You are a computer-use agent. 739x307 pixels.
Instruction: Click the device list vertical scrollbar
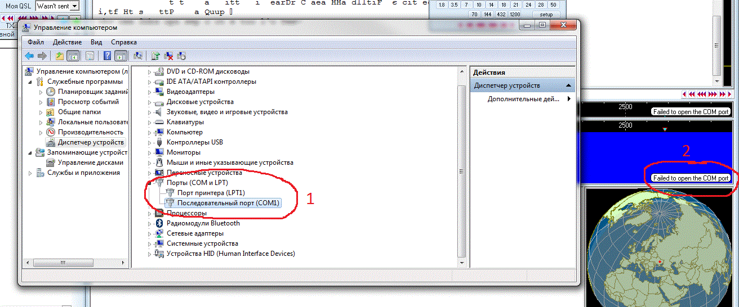(462, 169)
